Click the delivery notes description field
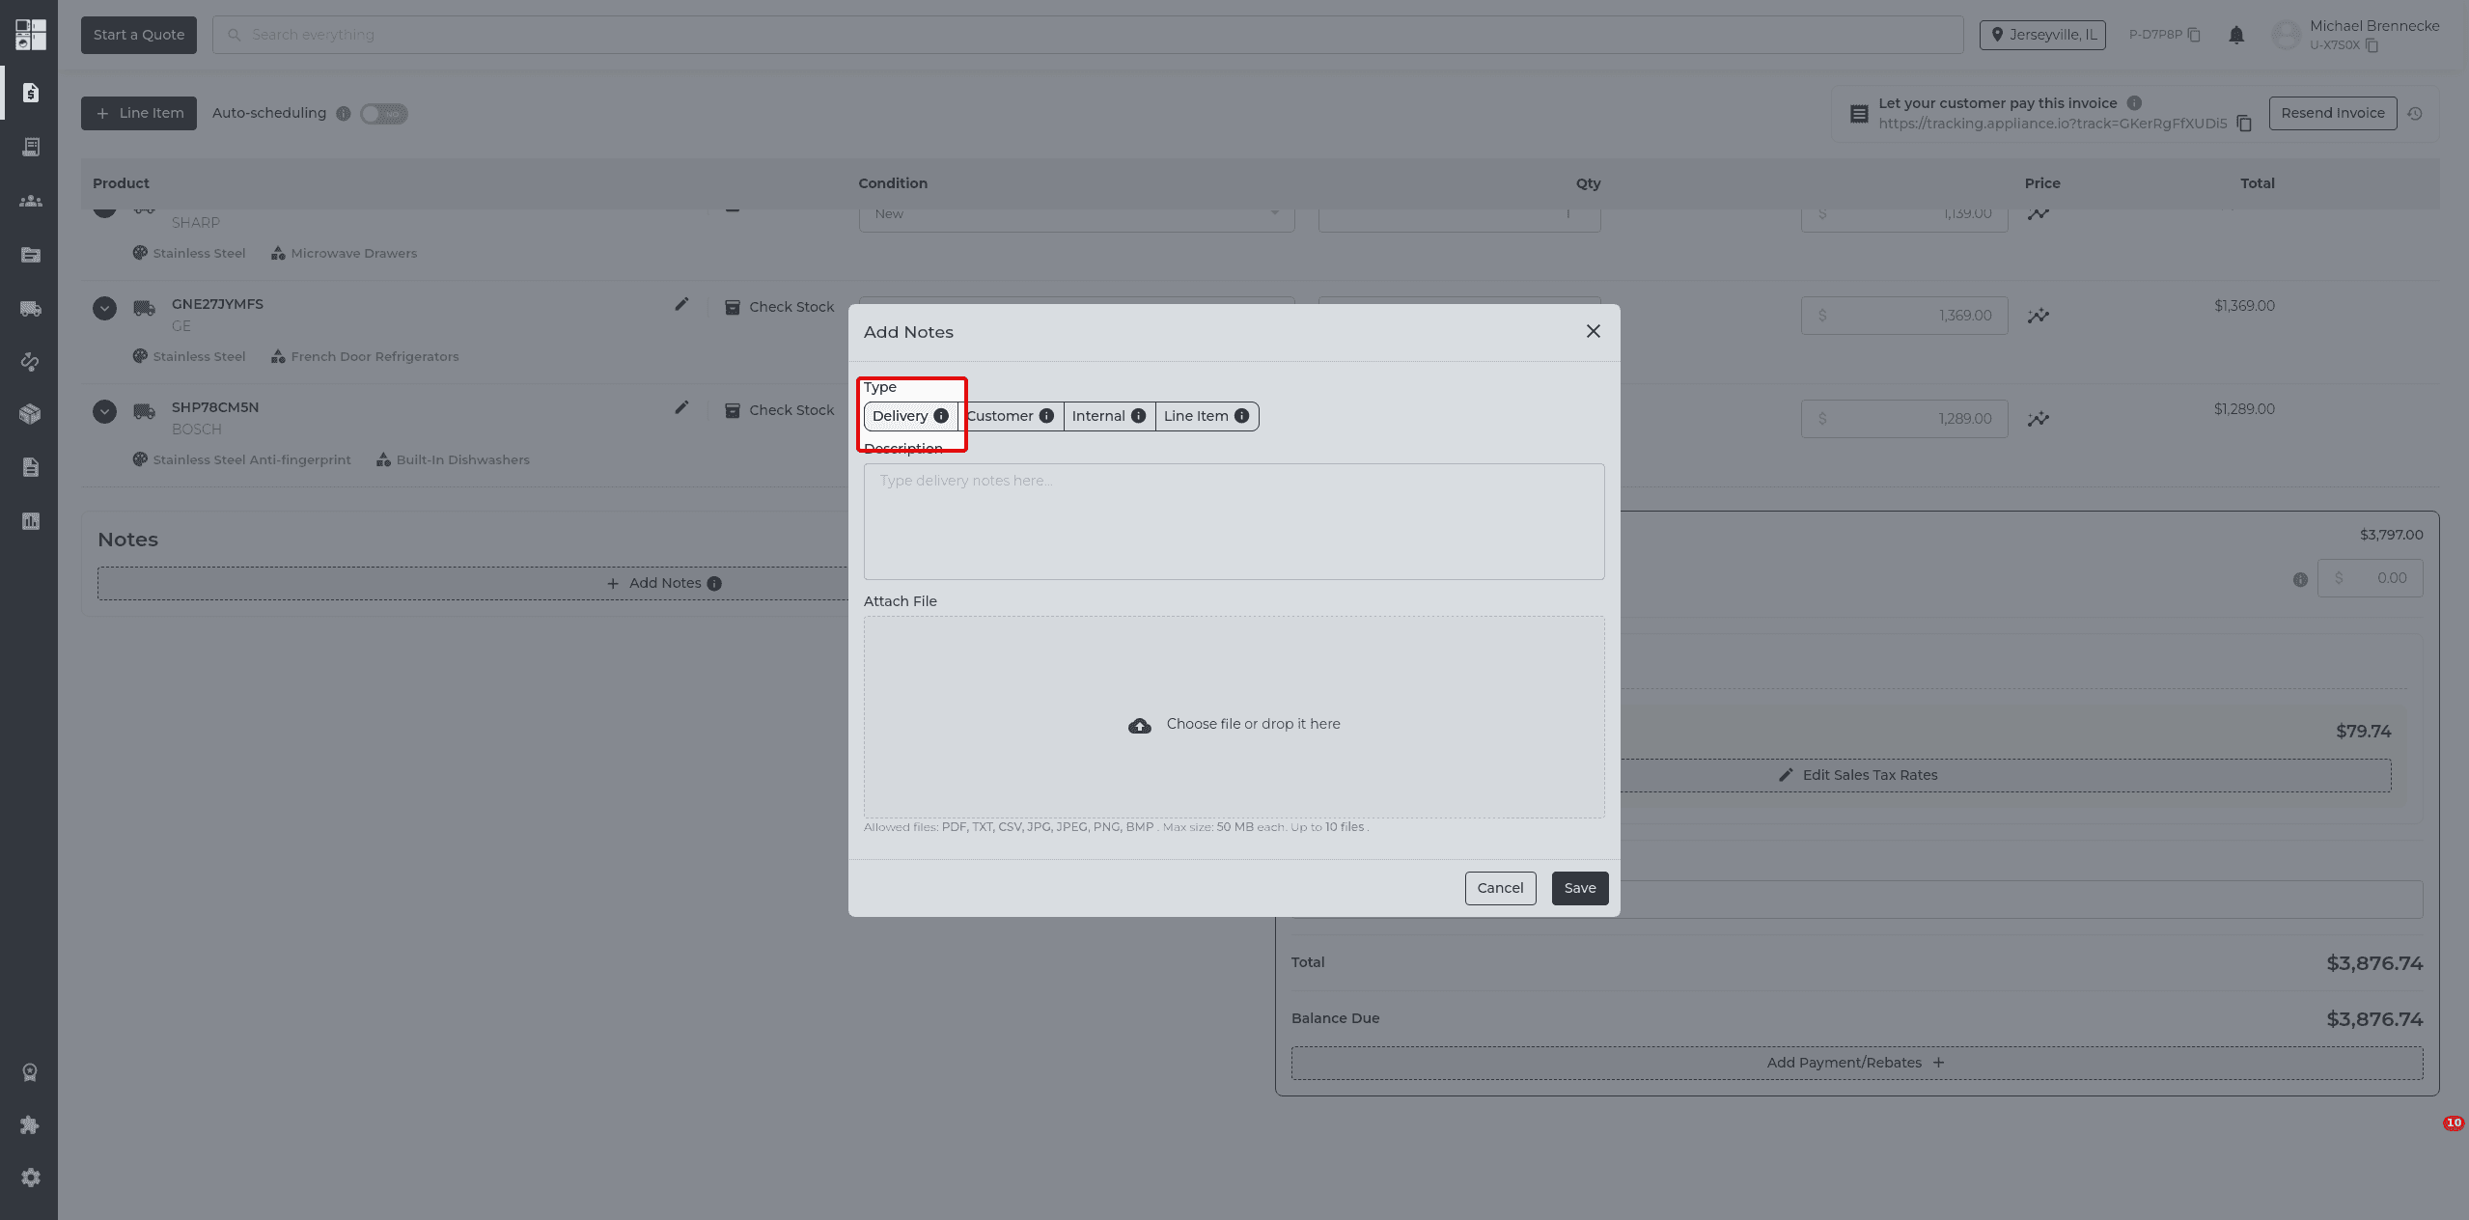The image size is (2469, 1220). click(x=1234, y=521)
